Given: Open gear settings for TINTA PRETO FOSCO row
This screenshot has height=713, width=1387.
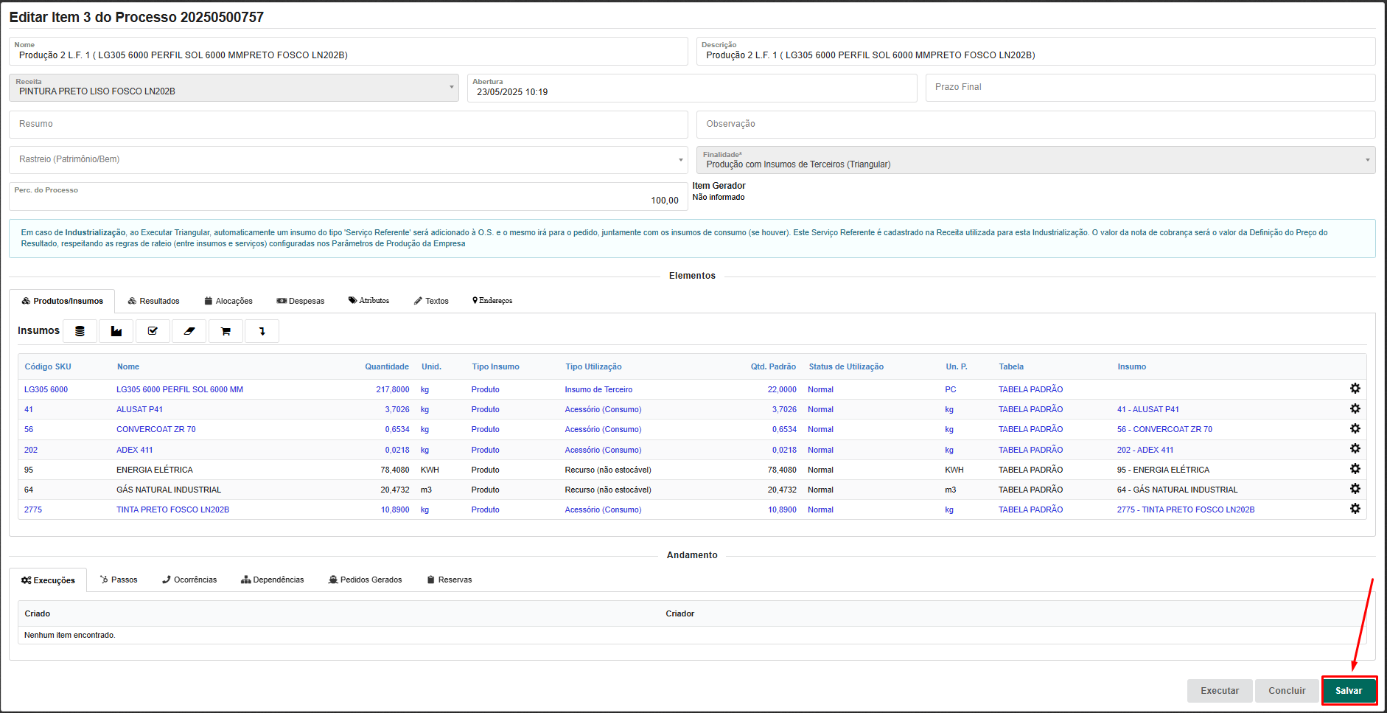Looking at the screenshot, I should coord(1355,509).
